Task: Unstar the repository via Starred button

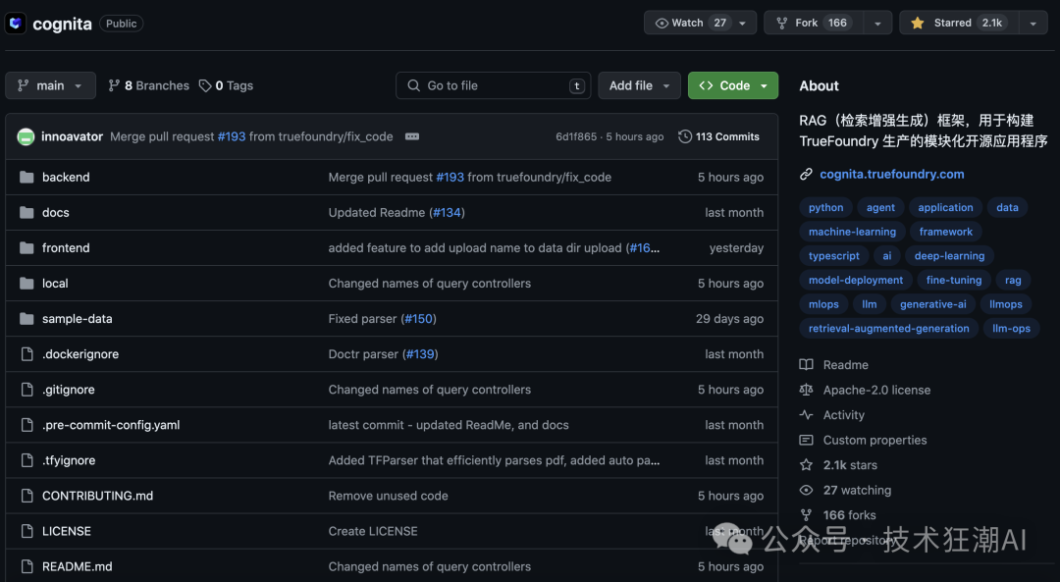Action: coord(958,23)
